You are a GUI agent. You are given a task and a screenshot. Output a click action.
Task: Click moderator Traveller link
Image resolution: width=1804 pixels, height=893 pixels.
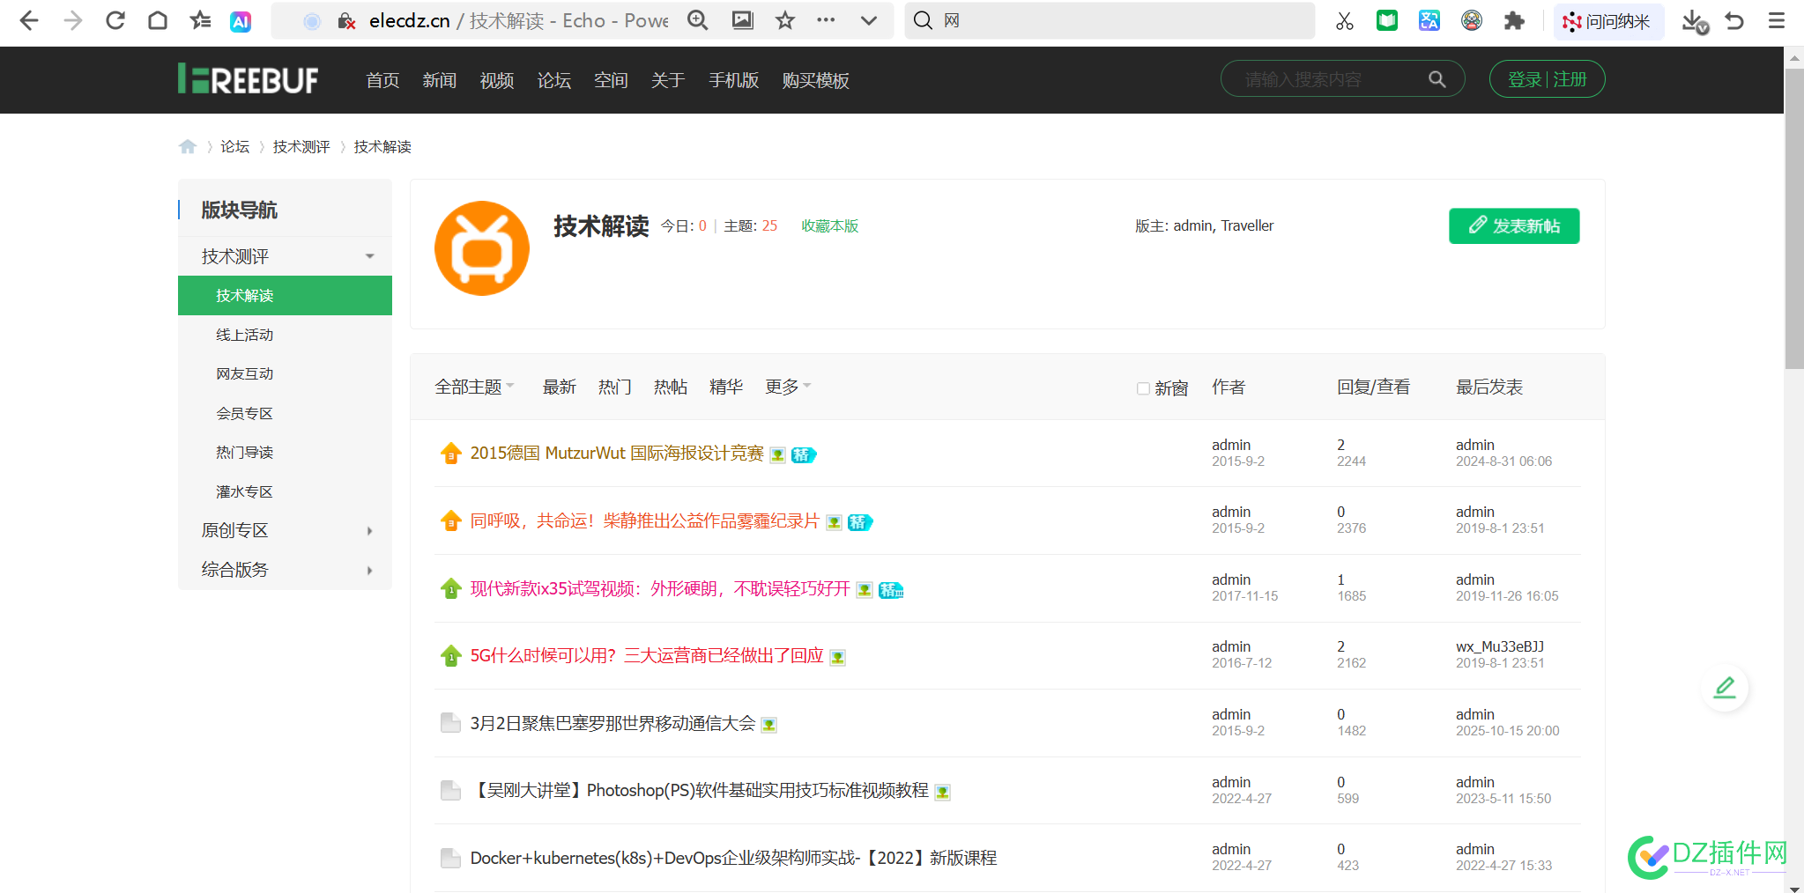pyautogui.click(x=1247, y=225)
